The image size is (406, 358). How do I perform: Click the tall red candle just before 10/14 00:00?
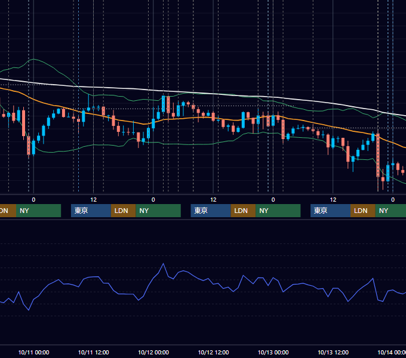point(378,155)
